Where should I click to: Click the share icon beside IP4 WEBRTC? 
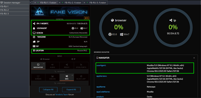coord(34,24)
